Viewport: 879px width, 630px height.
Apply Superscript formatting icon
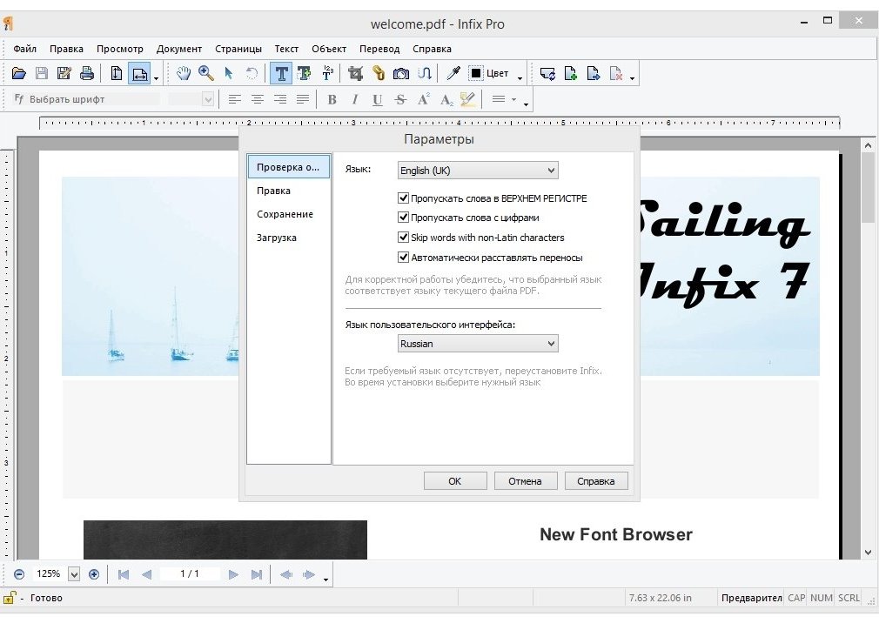tap(423, 99)
